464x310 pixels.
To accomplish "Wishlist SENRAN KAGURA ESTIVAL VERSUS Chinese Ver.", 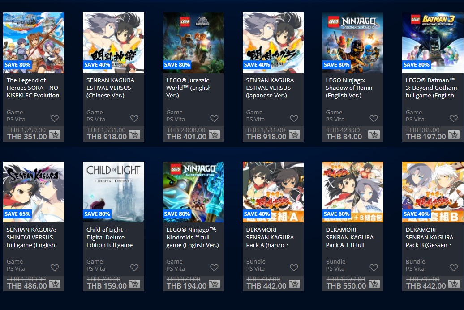I will (x=134, y=118).
